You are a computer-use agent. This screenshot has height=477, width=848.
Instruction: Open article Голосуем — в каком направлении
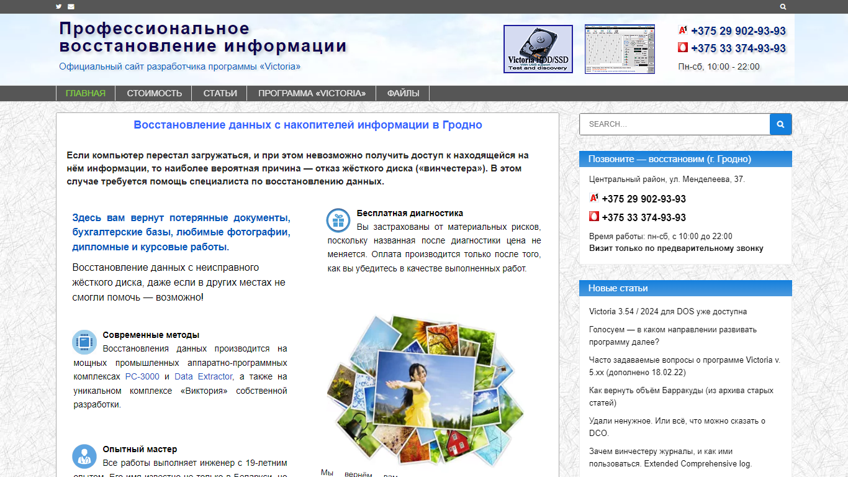(673, 336)
